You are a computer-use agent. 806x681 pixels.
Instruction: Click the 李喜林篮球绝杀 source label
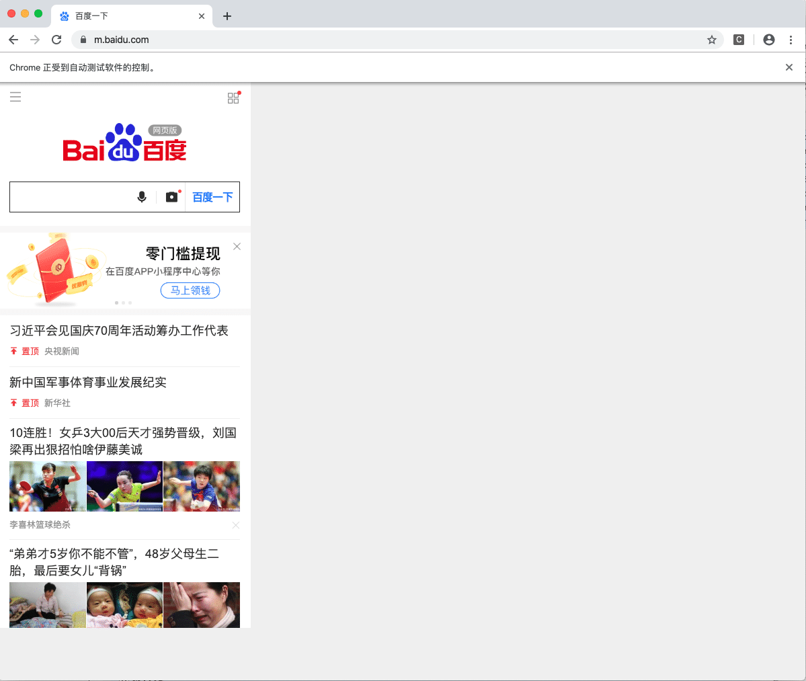click(40, 525)
